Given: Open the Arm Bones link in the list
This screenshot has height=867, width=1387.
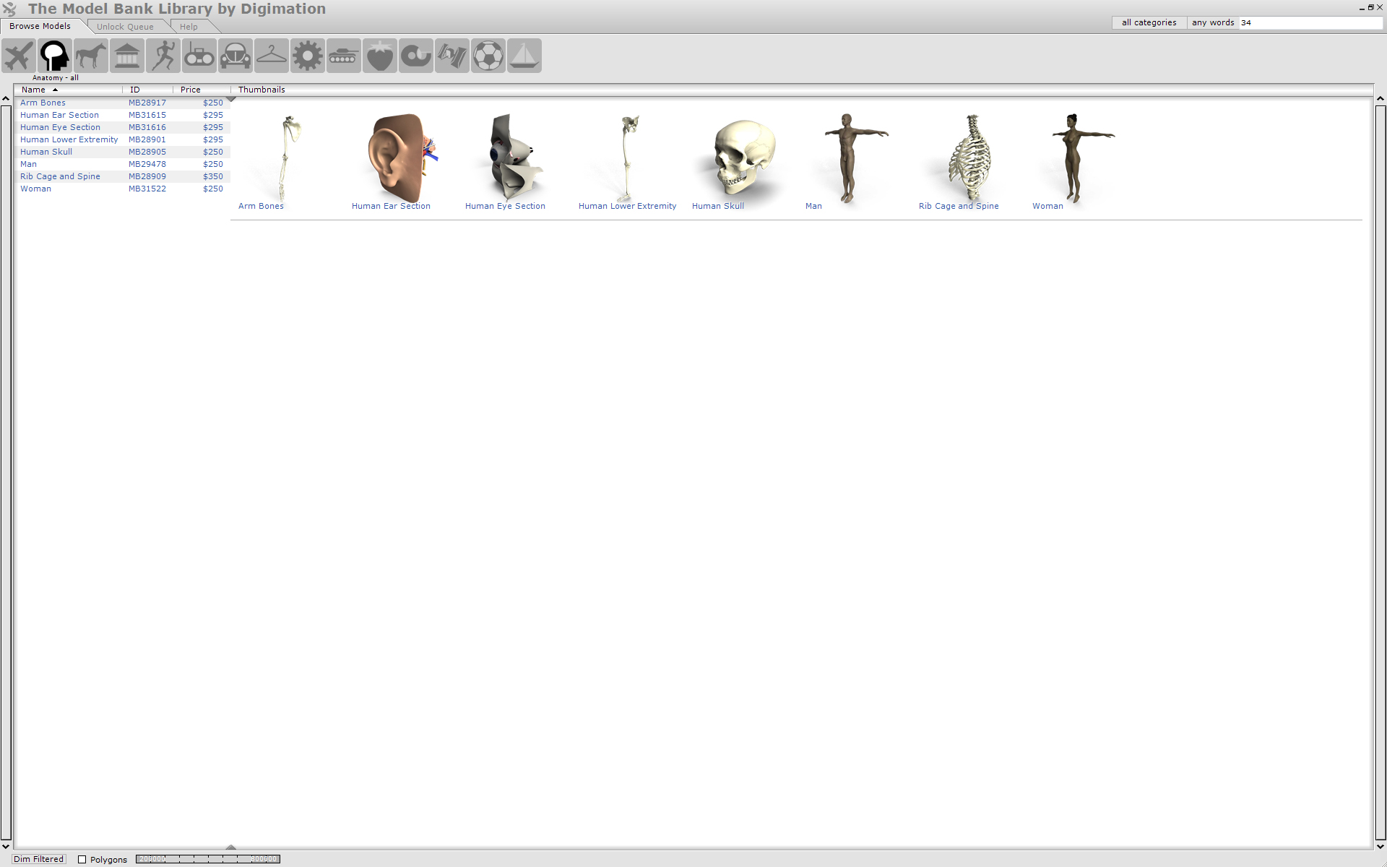Looking at the screenshot, I should [43, 103].
